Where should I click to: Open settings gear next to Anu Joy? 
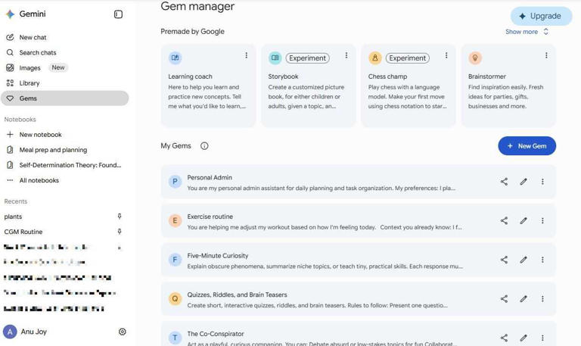click(x=123, y=332)
